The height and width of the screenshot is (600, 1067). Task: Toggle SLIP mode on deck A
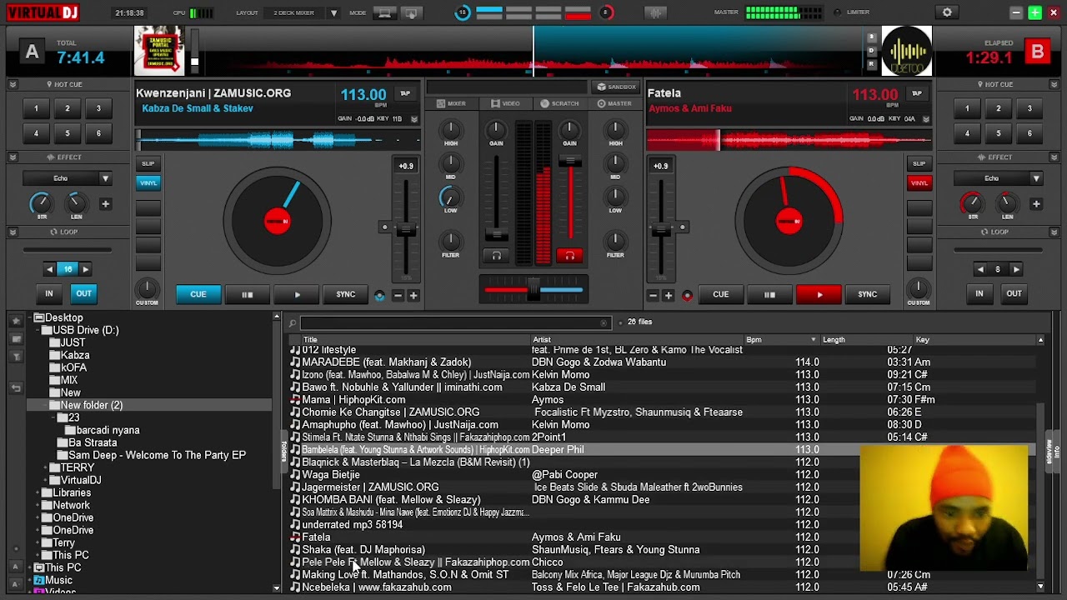point(148,163)
